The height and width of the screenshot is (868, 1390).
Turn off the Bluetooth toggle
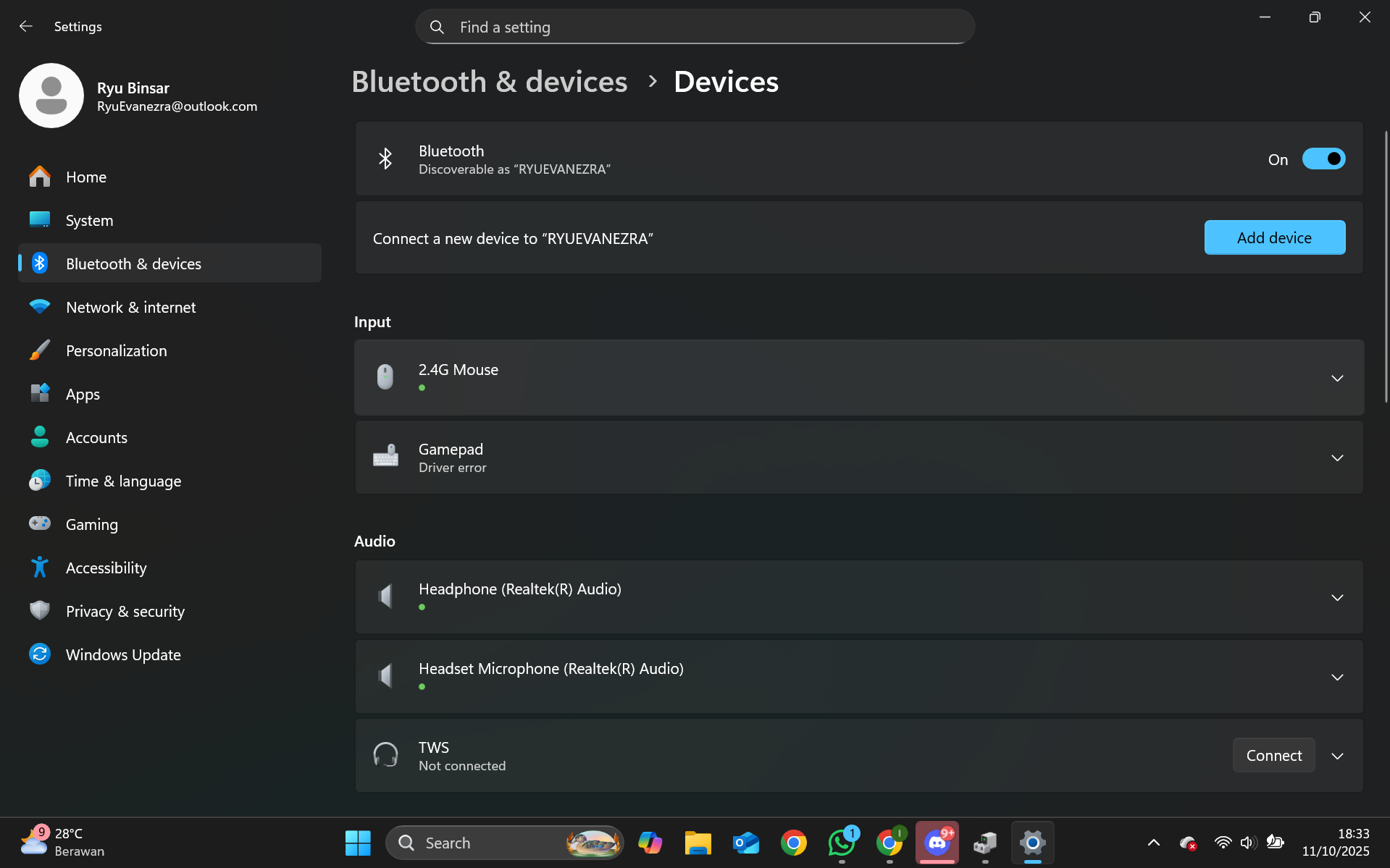(1323, 159)
